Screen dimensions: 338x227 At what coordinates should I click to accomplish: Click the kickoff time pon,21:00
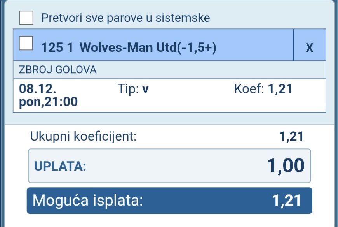pyautogui.click(x=49, y=102)
